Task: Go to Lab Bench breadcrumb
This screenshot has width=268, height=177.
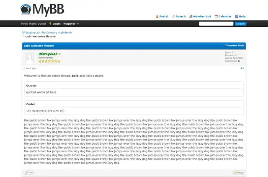Action: point(65,33)
